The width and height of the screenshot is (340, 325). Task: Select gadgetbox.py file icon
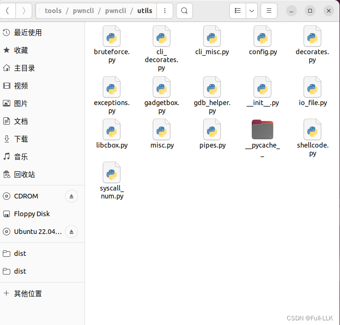(x=162, y=87)
